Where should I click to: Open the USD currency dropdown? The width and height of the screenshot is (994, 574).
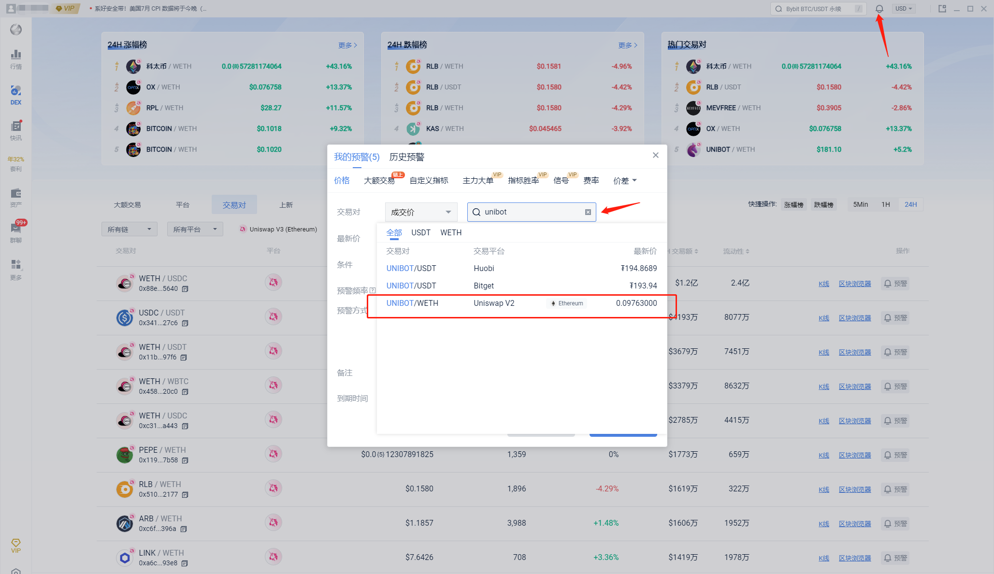click(904, 9)
